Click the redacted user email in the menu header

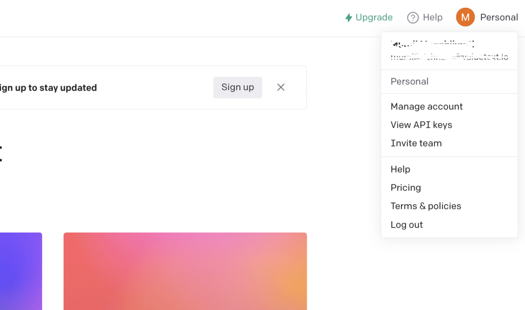coord(449,57)
